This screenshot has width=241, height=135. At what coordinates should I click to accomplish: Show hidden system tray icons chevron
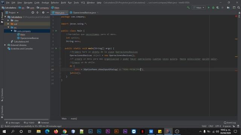pos(200,131)
